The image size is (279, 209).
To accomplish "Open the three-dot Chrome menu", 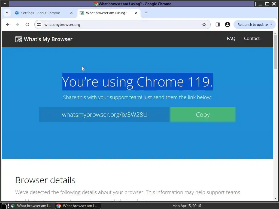I will pos(271,24).
